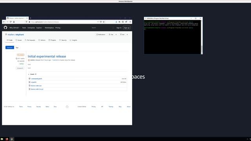Switch to the Insights tab
This screenshot has height=141, width=251.
73,40
